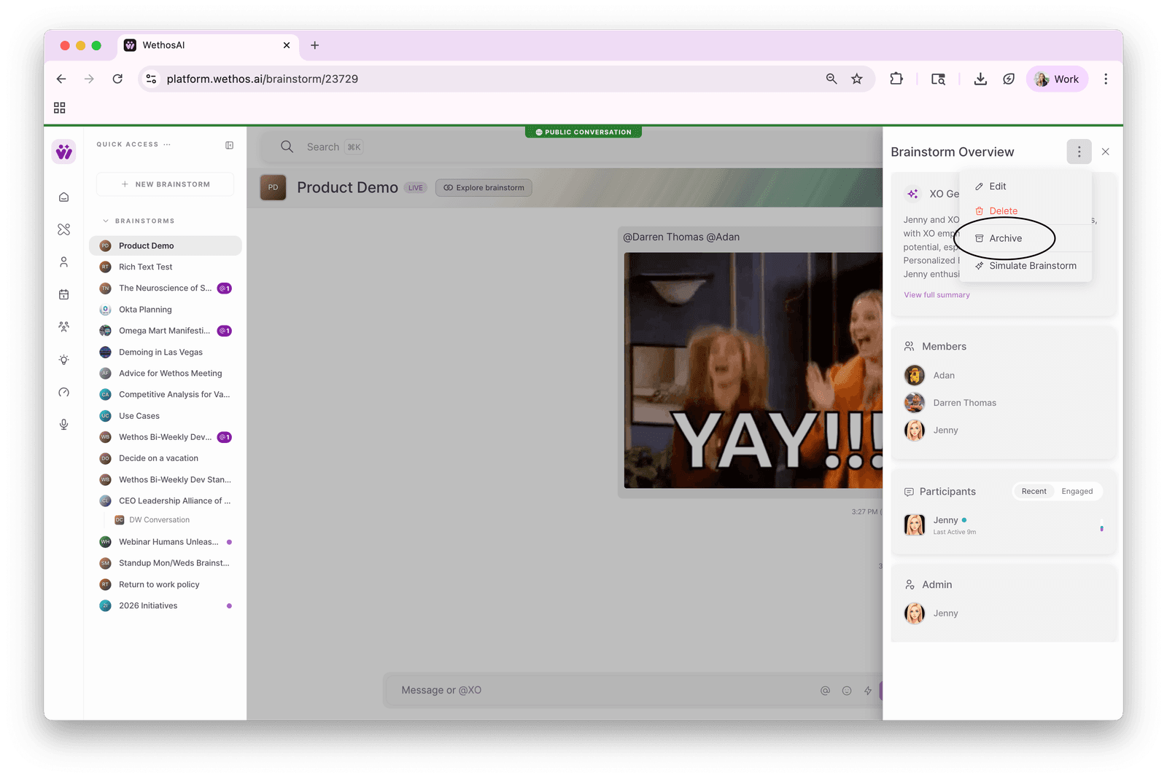This screenshot has height=778, width=1167.
Task: Click the browser back arrow
Action: tap(61, 79)
